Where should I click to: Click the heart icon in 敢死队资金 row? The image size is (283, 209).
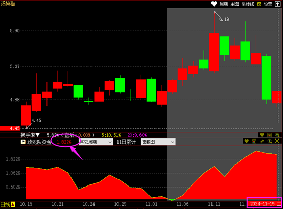click(247, 141)
